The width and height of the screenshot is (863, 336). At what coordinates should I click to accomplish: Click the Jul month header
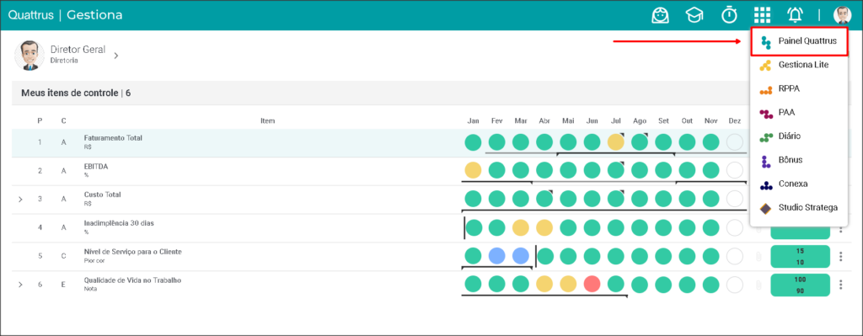point(616,120)
